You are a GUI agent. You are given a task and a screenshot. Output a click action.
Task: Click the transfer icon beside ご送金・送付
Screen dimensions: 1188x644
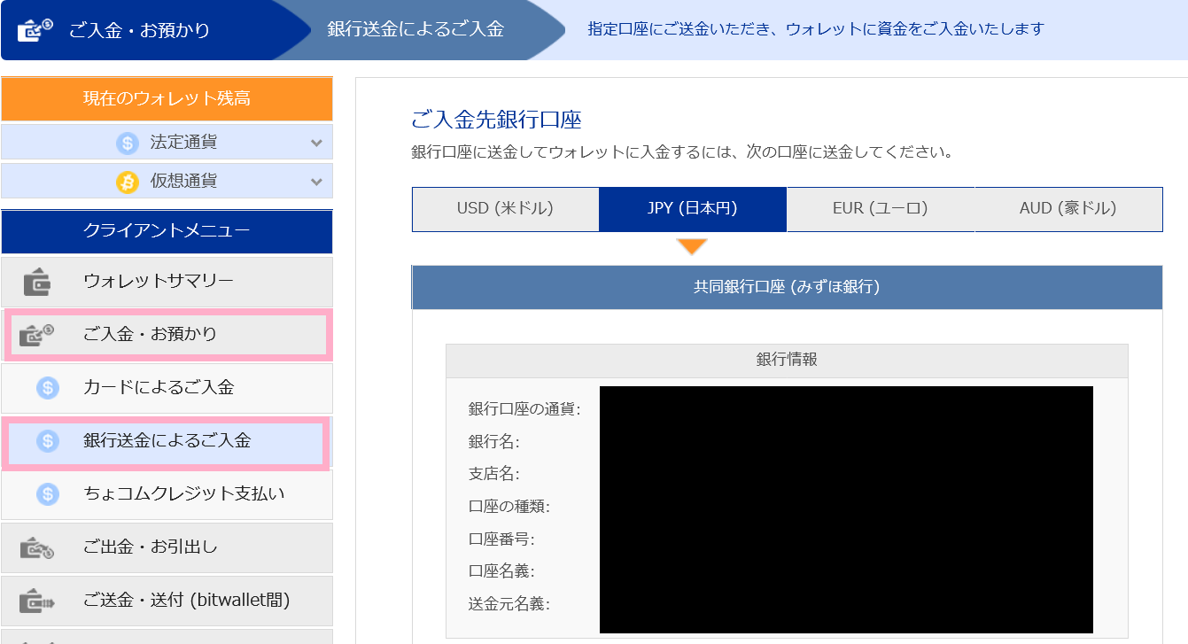coord(36,601)
